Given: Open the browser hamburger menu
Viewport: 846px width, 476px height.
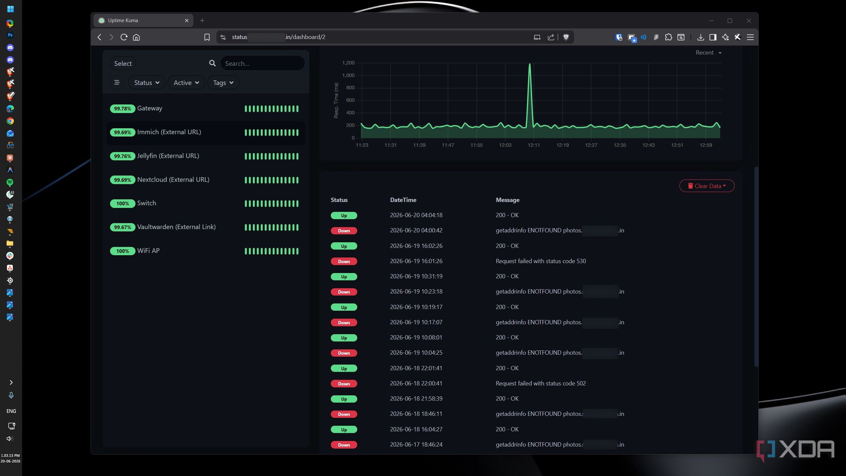Looking at the screenshot, I should (x=750, y=37).
